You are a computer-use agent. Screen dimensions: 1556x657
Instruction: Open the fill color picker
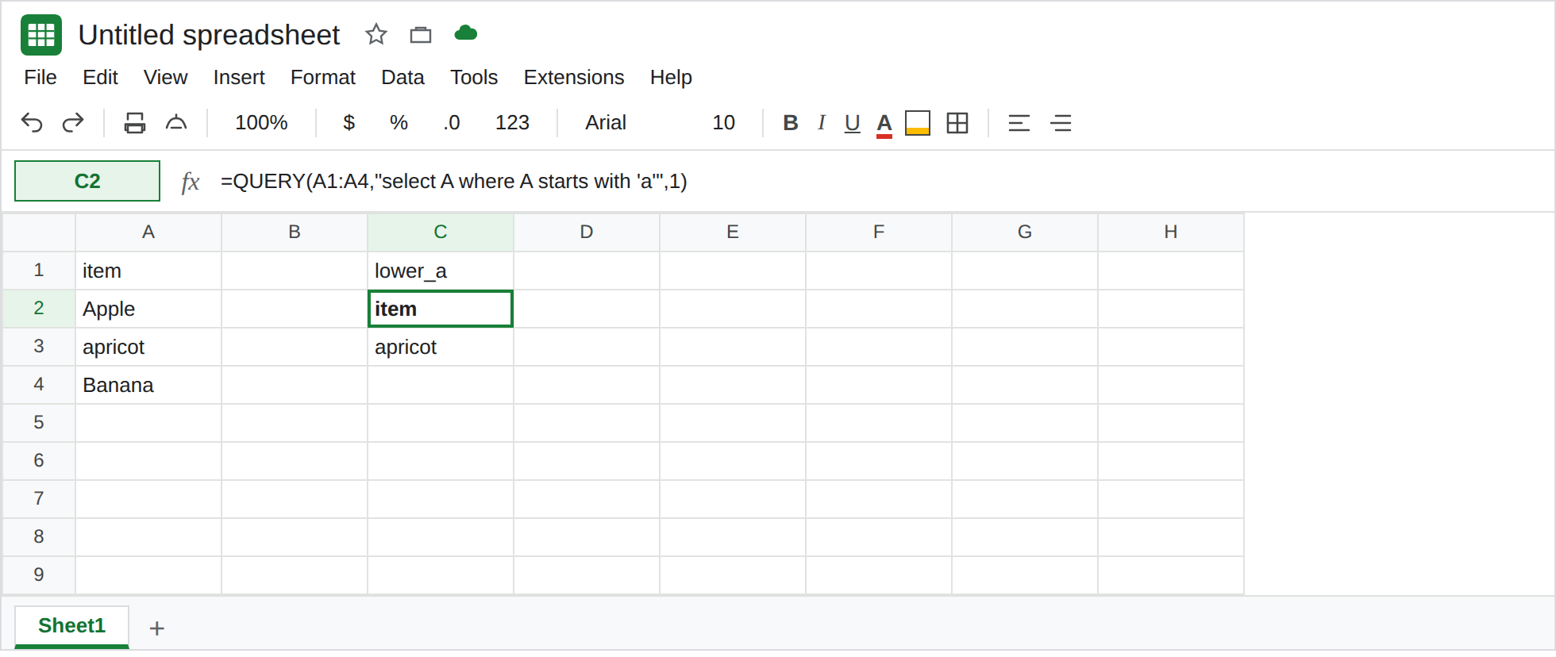918,123
